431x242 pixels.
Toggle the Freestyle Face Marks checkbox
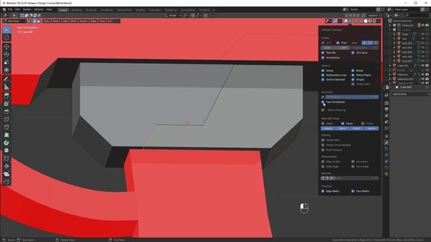(x=353, y=191)
